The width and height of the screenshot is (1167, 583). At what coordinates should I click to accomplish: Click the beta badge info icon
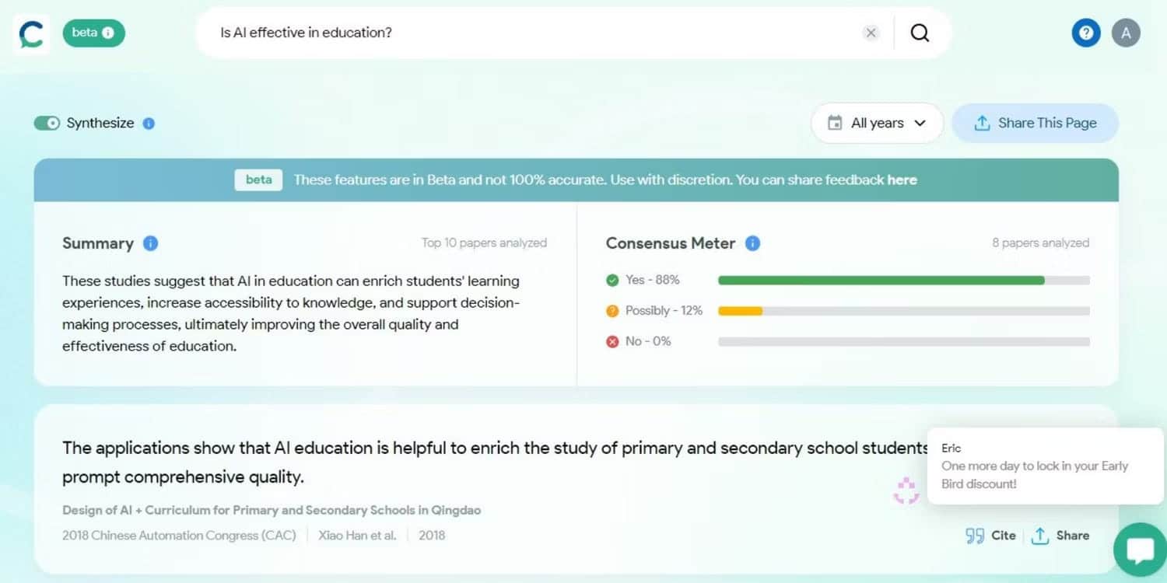coord(108,33)
